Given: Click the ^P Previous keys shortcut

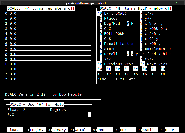Looking at the screenshot, I should [100, 64].
